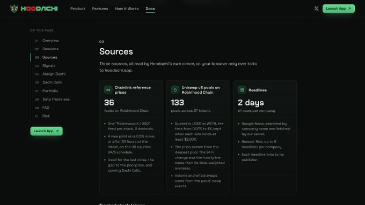Click the Uniswap v3 pools droplet icon

click(175, 90)
